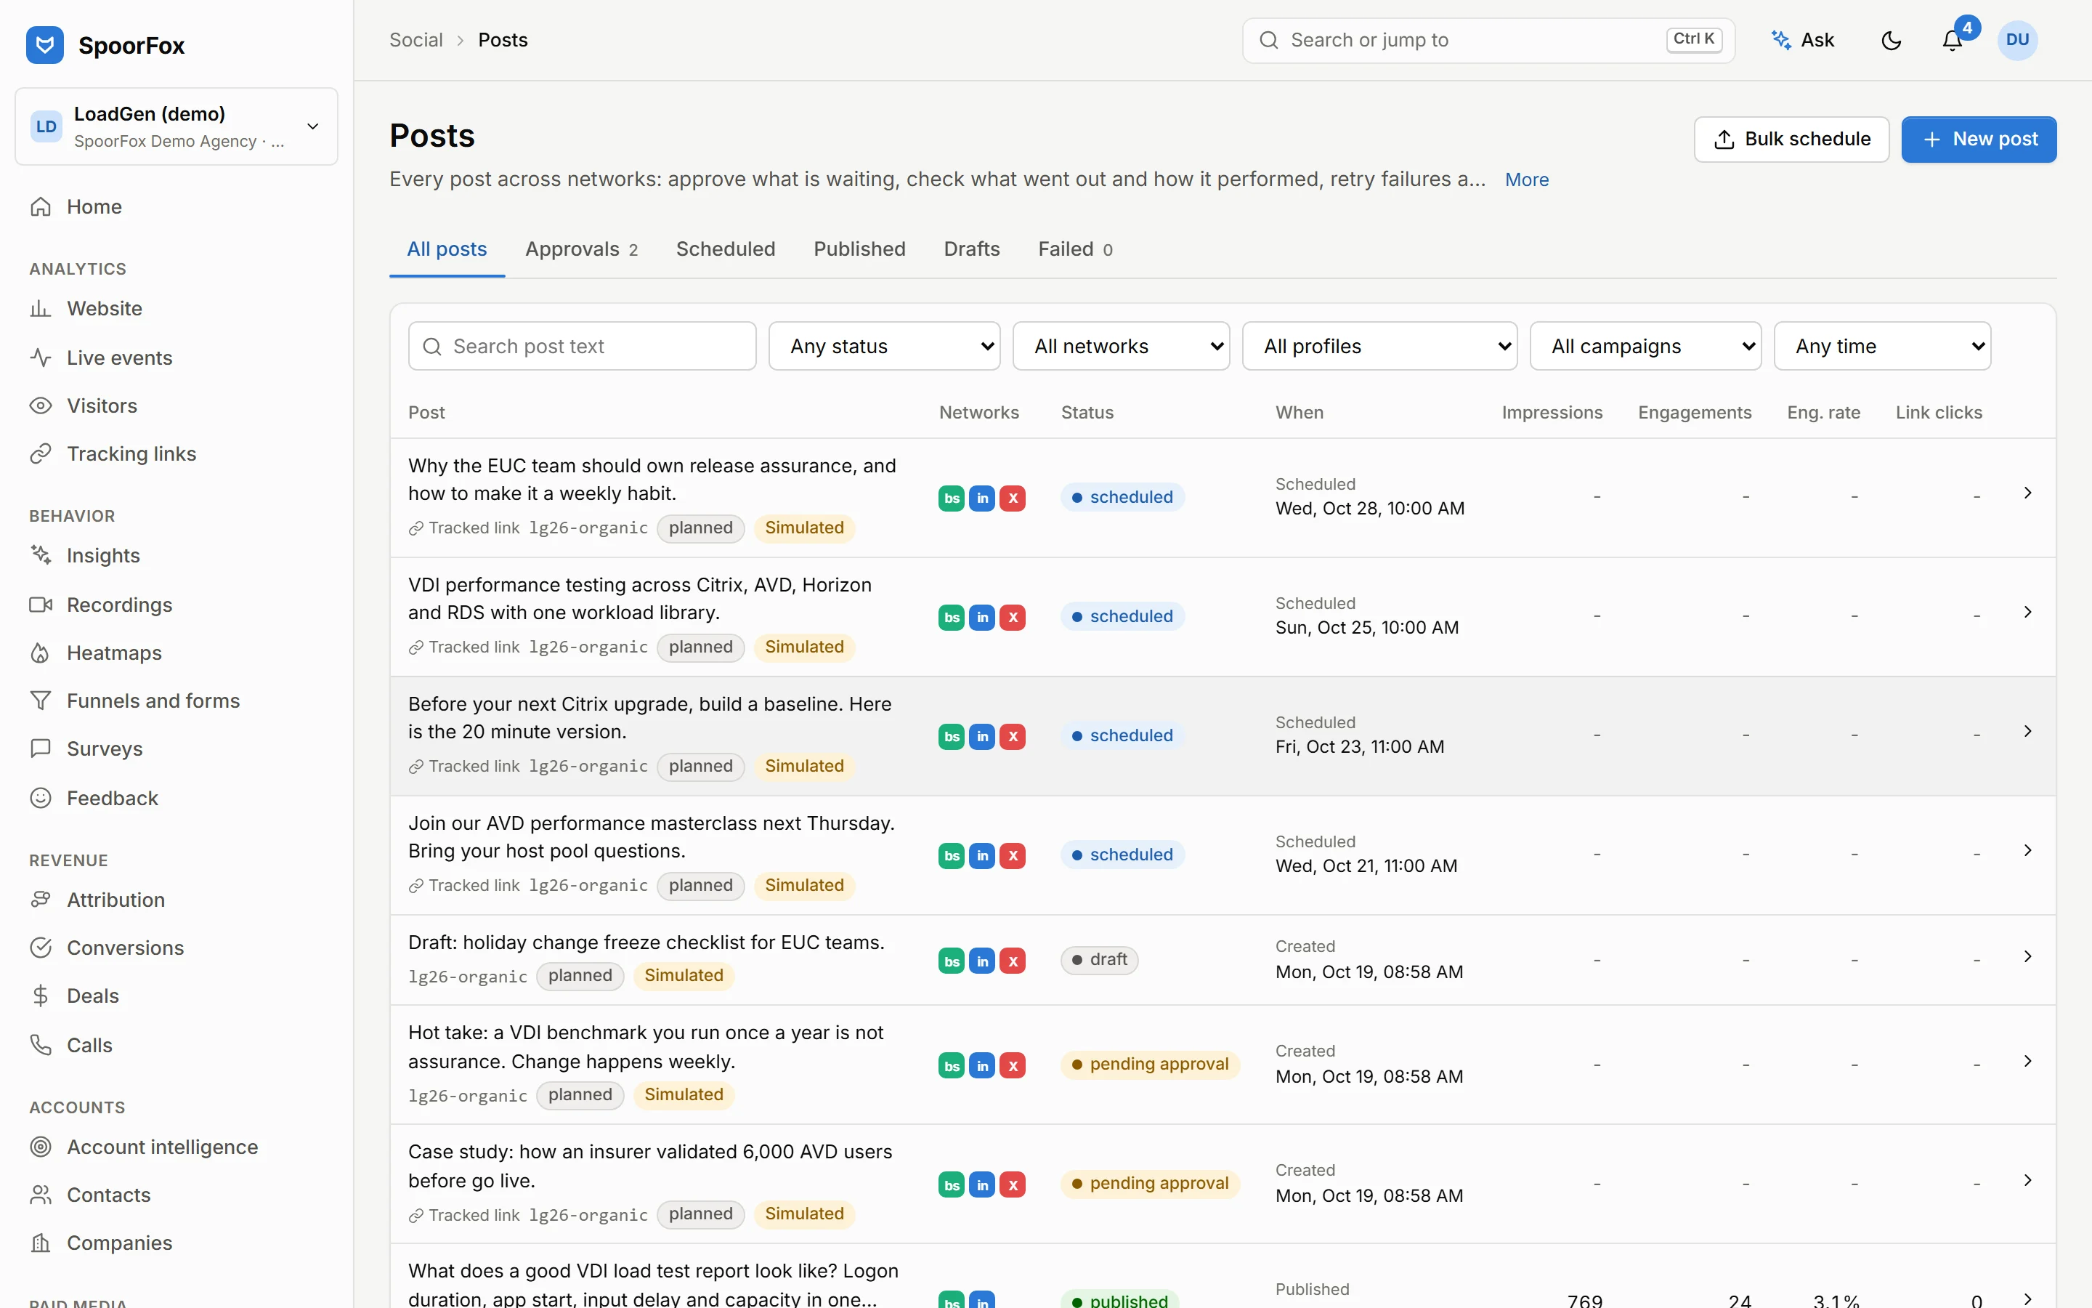This screenshot has height=1308, width=2092.
Task: Open Attribution
Action: pyautogui.click(x=177, y=900)
